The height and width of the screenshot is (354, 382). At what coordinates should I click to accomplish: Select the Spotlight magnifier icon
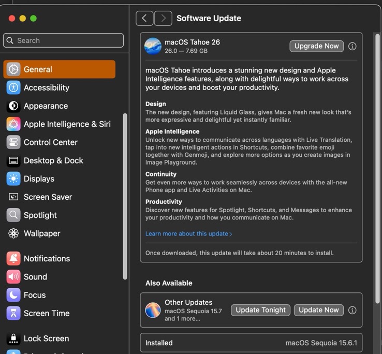coord(13,215)
